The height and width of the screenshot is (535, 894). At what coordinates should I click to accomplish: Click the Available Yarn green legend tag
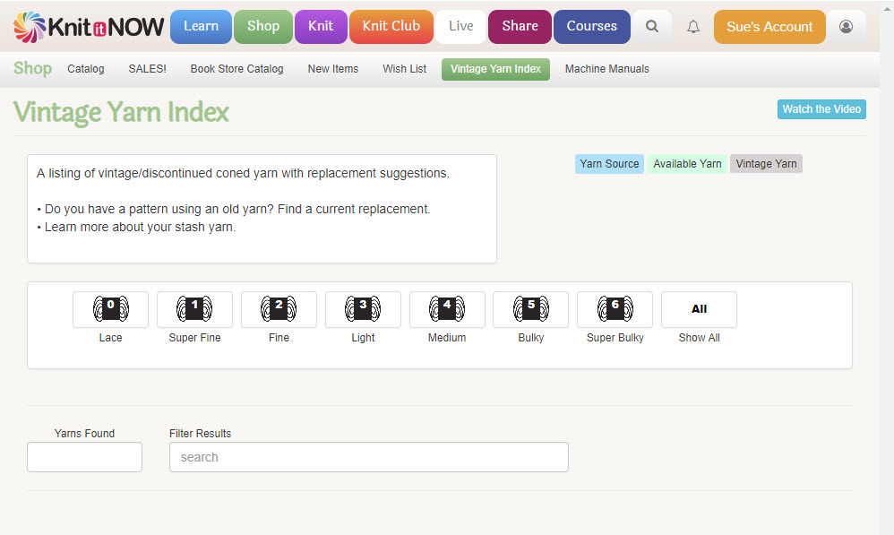[687, 164]
